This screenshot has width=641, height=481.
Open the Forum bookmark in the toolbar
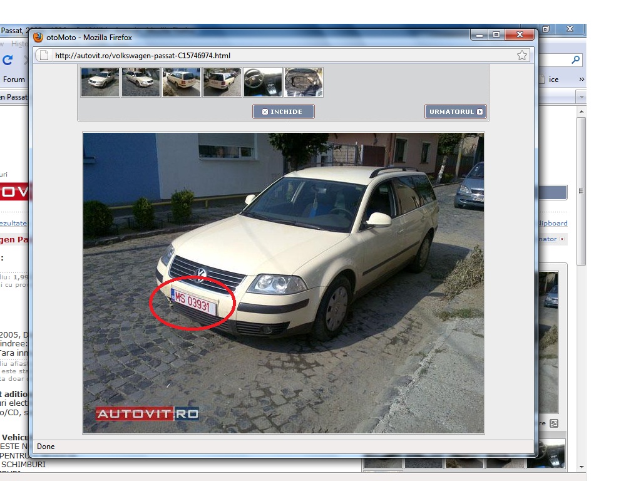click(14, 80)
